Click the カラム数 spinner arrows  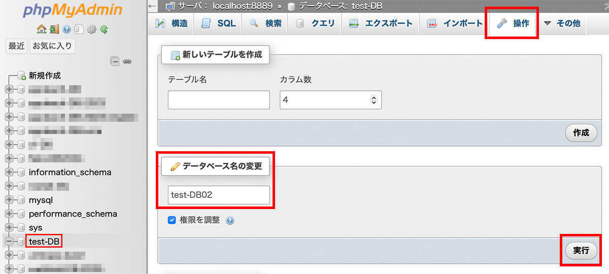coord(374,100)
